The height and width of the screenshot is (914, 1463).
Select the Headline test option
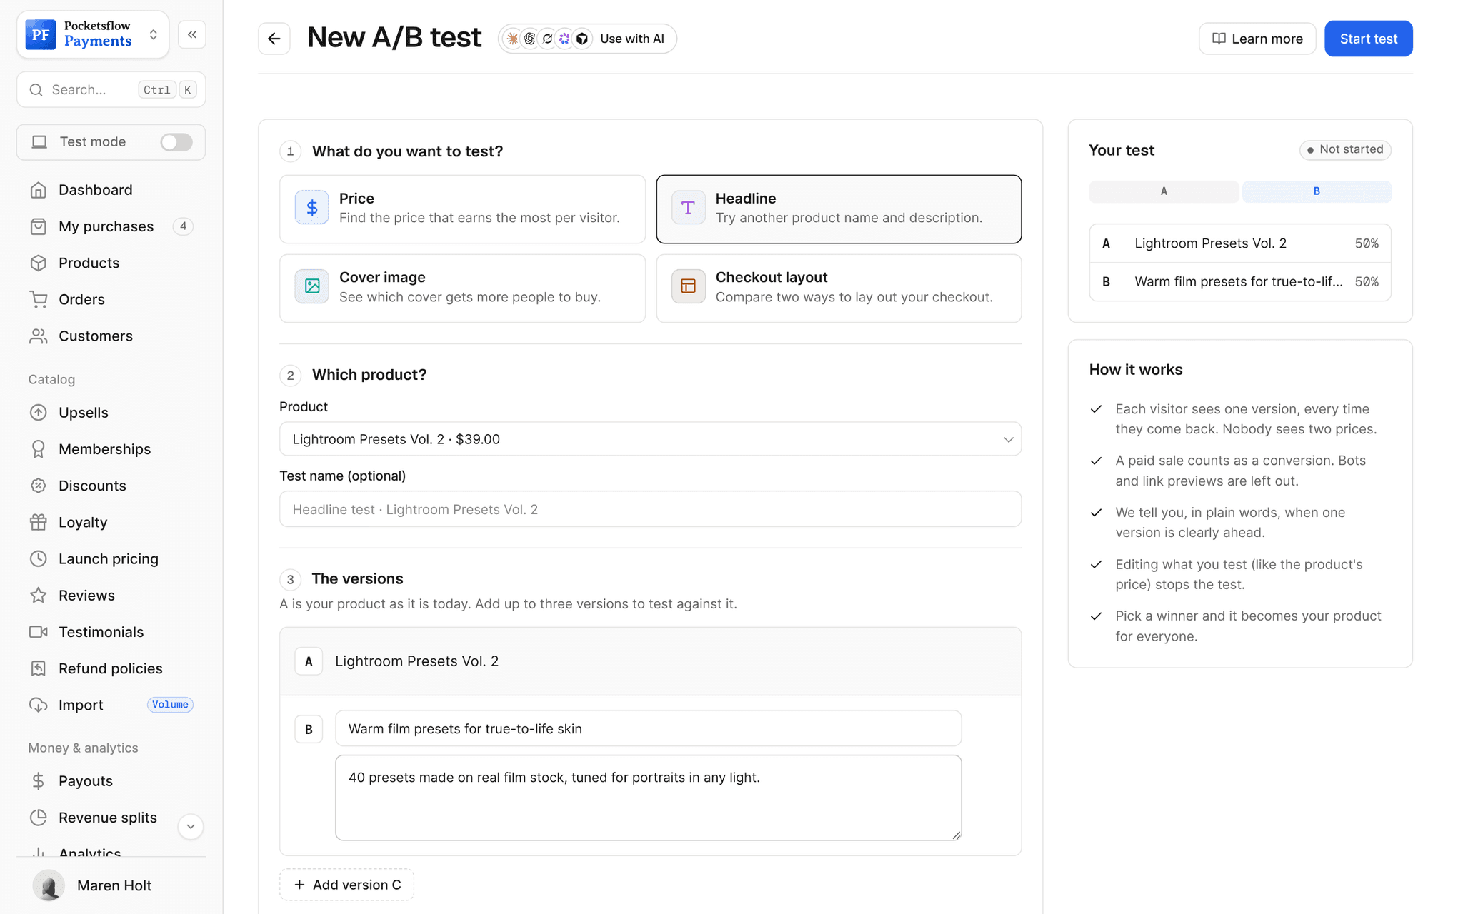[x=839, y=209]
